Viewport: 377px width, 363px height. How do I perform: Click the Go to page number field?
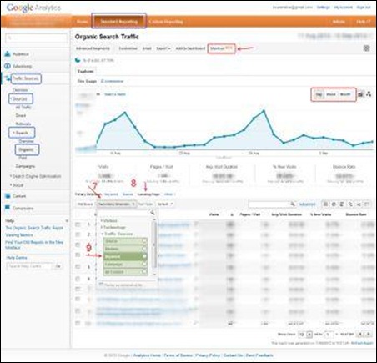329,334
